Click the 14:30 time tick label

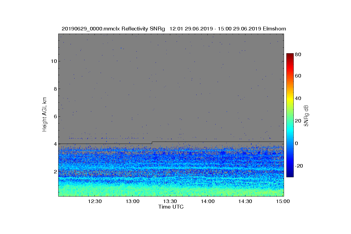pos(245,201)
